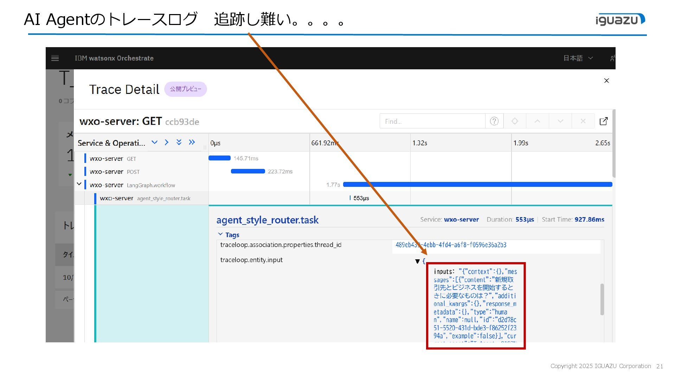Click the user profile icon in header

point(612,58)
